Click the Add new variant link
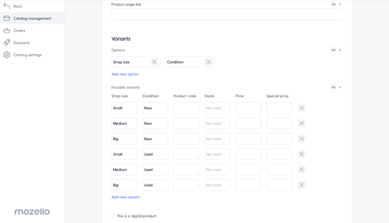The width and height of the screenshot is (389, 223). 125,197
